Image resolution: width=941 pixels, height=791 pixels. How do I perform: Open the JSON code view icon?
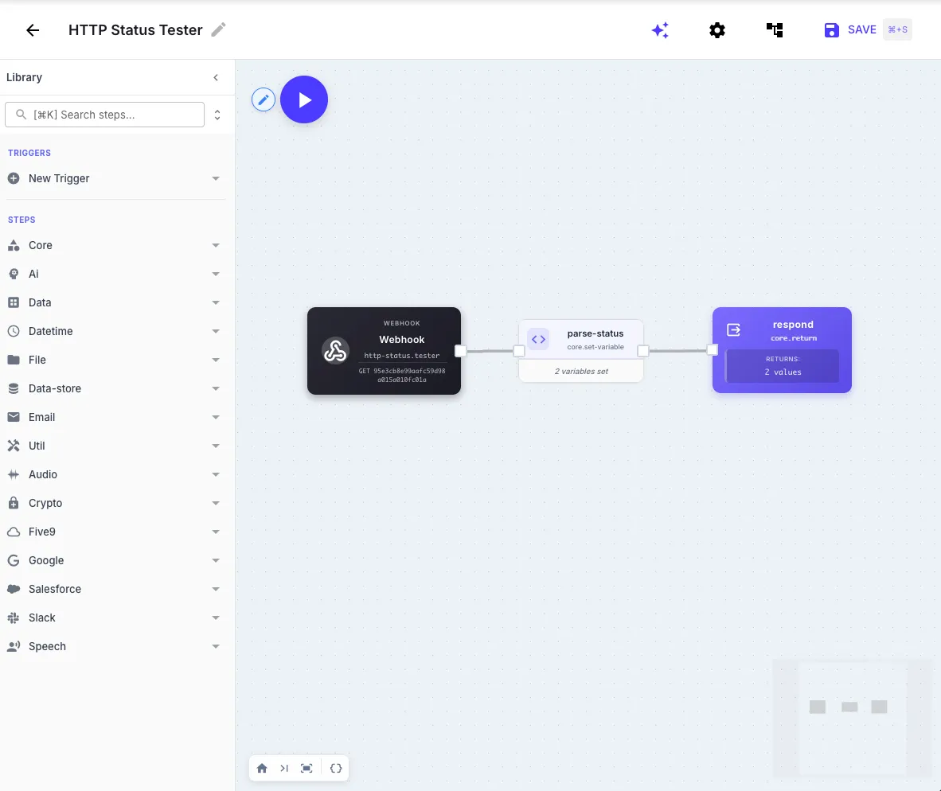click(x=336, y=768)
